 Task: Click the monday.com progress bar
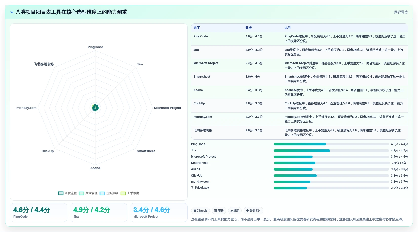331,182
